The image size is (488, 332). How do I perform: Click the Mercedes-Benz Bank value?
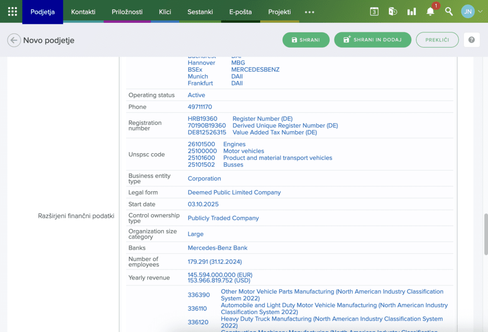click(x=217, y=248)
